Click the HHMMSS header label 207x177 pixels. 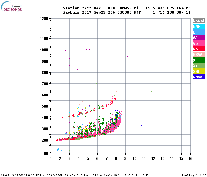(x=124, y=8)
